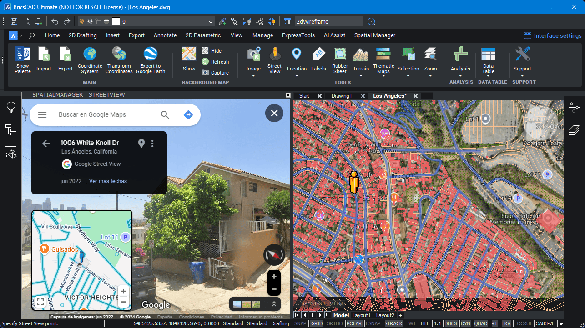Open the Street View imagery layer thumbnails
This screenshot has width=585, height=328.
pyautogui.click(x=247, y=304)
